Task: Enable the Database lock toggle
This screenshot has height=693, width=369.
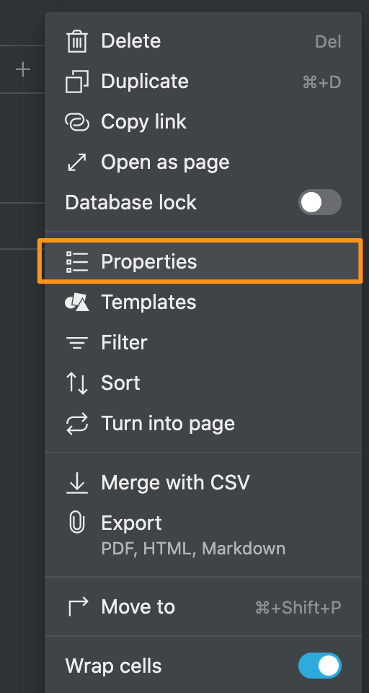Action: coord(320,202)
